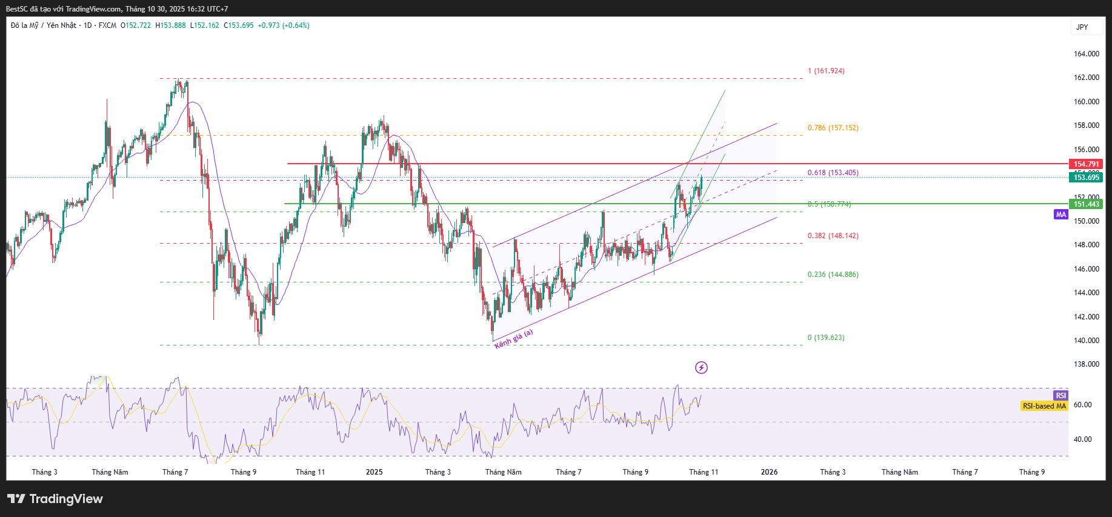Viewport: 1112px width, 517px height.
Task: Click the purple RSI indicator badge
Action: pos(1060,396)
